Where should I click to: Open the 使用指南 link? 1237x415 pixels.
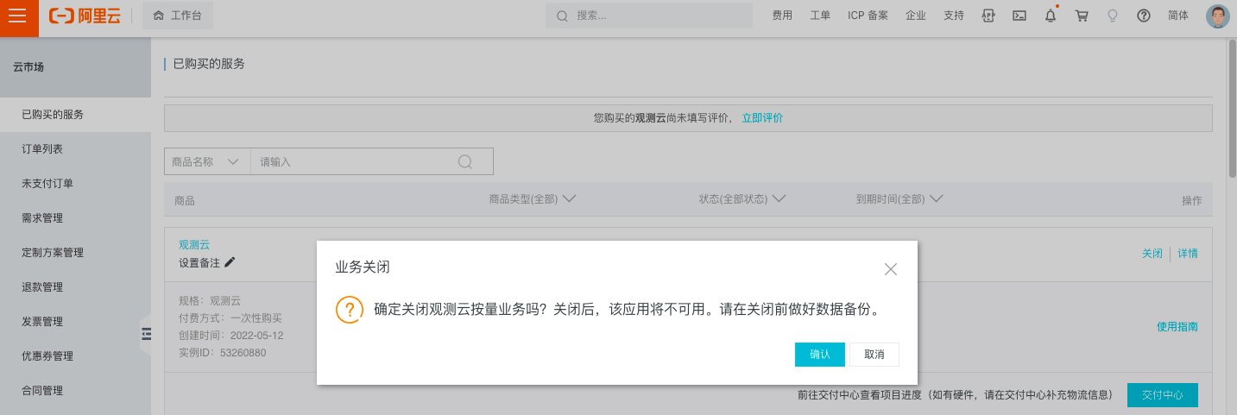pyautogui.click(x=1177, y=327)
